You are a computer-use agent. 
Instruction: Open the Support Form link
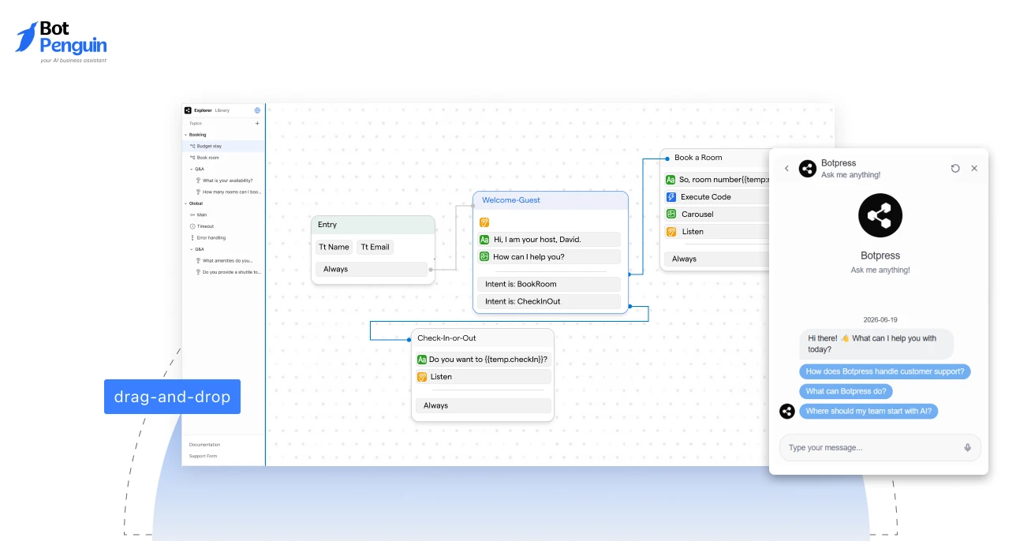tap(203, 456)
